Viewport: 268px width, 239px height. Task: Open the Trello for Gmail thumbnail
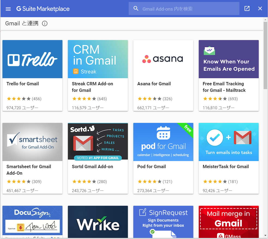click(x=32, y=59)
